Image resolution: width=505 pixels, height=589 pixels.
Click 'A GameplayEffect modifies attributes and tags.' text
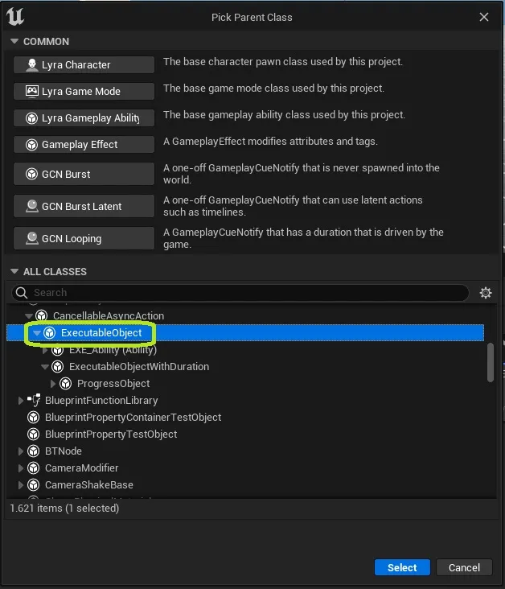(270, 142)
